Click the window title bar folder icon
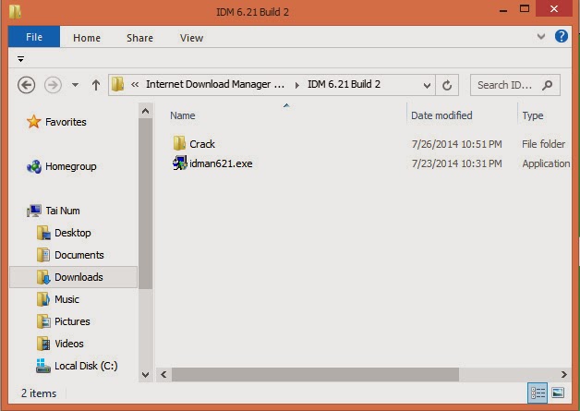Screen dimensions: 580x411 coord(15,11)
